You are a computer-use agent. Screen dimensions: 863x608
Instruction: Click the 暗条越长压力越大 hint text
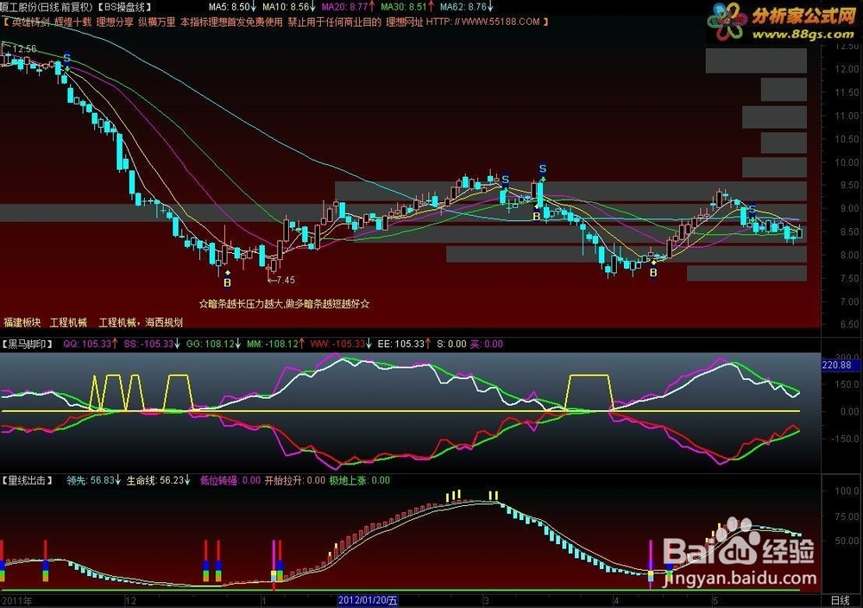[284, 303]
